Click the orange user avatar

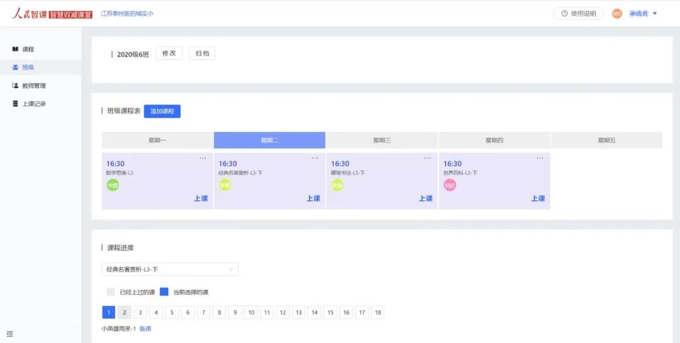coord(616,13)
